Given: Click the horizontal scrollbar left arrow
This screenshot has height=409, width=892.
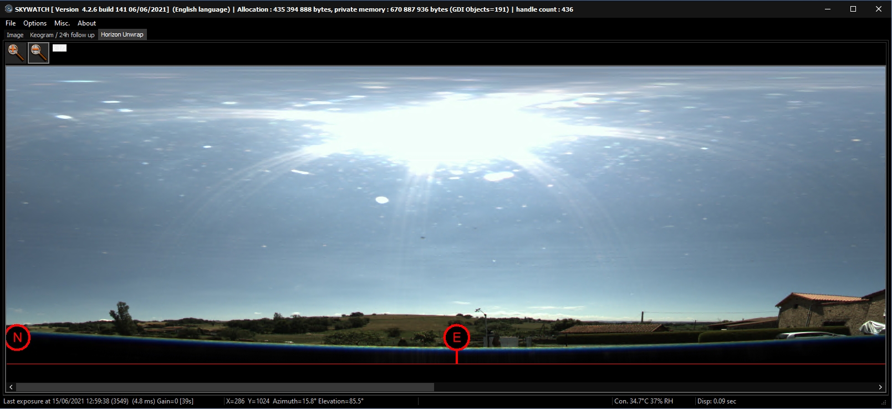Looking at the screenshot, I should point(11,387).
